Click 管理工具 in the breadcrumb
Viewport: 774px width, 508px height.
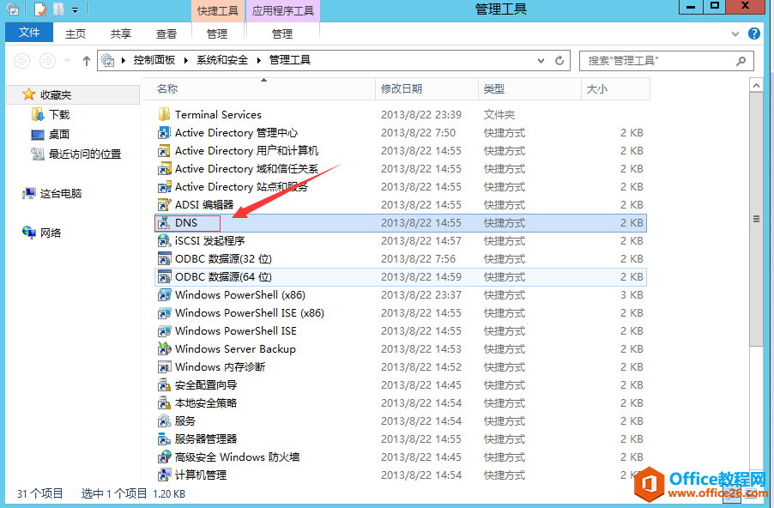(x=290, y=60)
